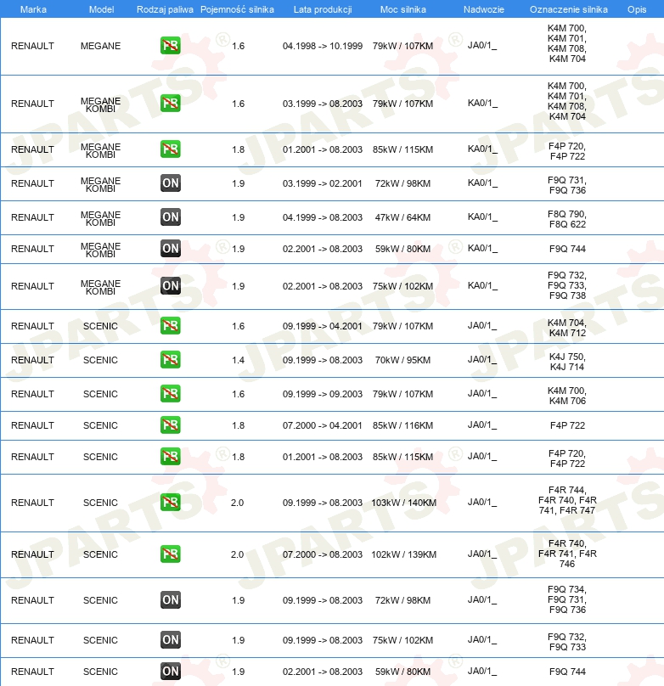Click the petrol icon in the Scenic 09.1999 -> 09.2003 row

(x=170, y=394)
